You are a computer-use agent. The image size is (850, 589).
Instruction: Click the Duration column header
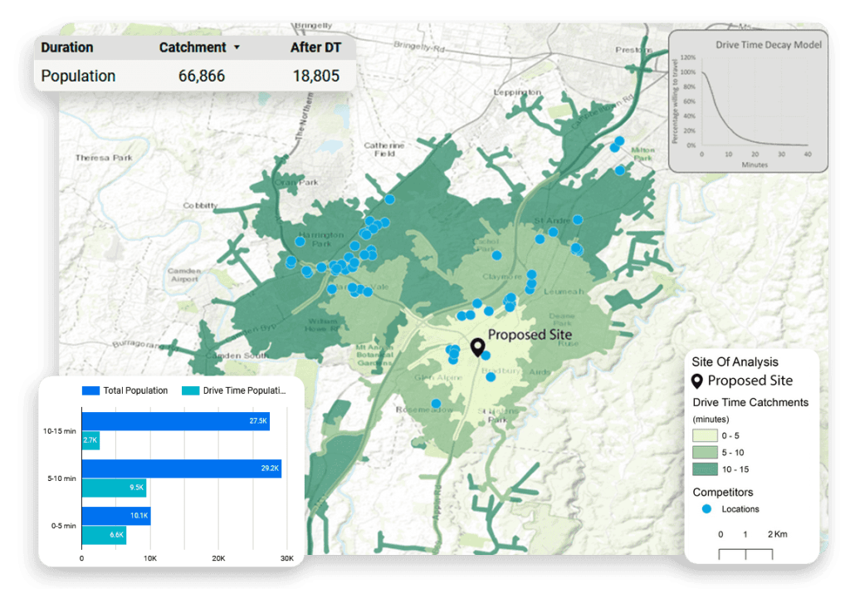pyautogui.click(x=67, y=47)
